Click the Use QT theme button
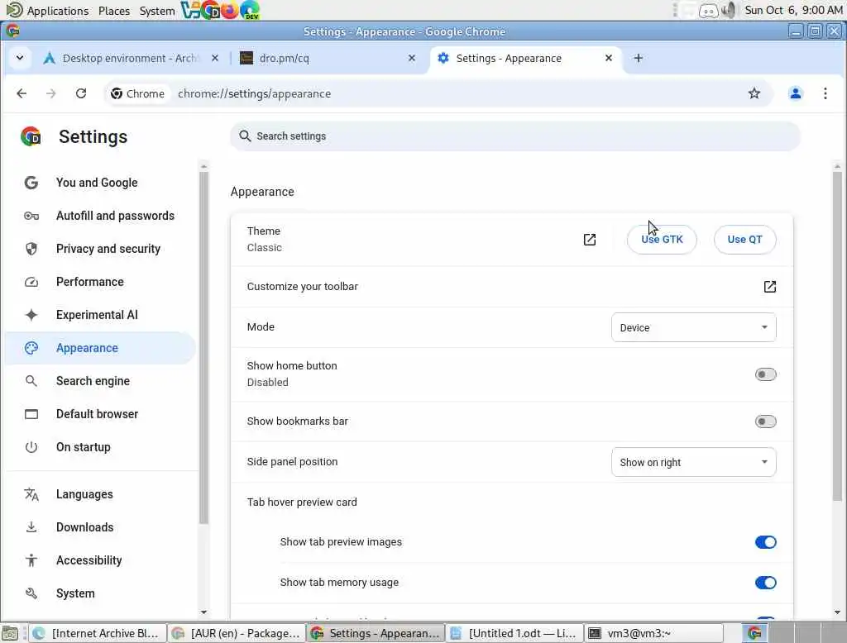847x643 pixels. pos(744,240)
